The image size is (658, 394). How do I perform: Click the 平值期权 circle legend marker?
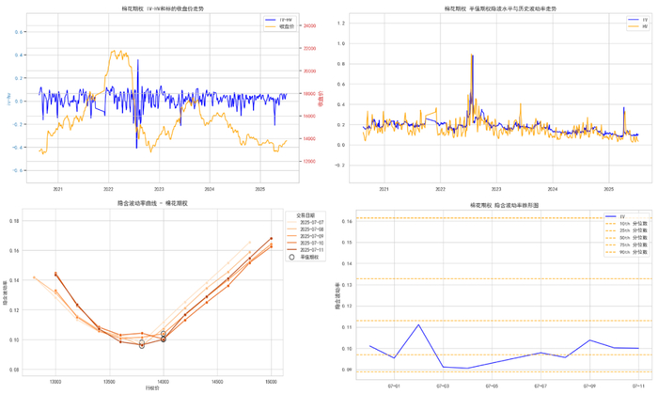click(x=291, y=257)
